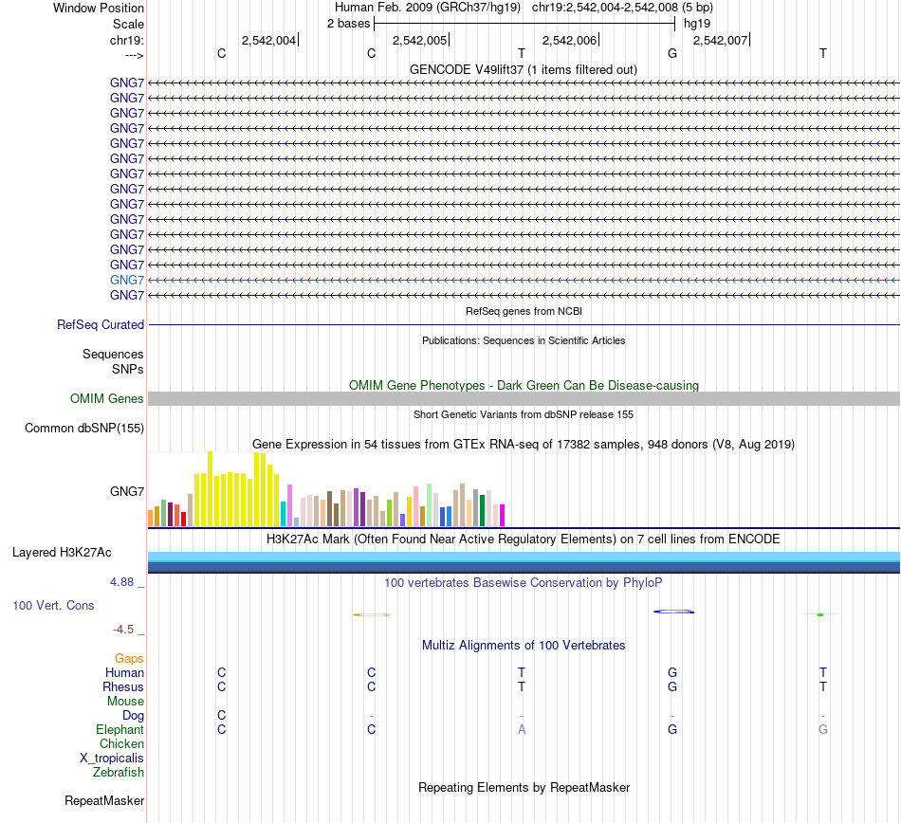Screen dimensions: 901x823
Task: Click the -4.5 lower PhyloP axis value
Action: (x=123, y=630)
